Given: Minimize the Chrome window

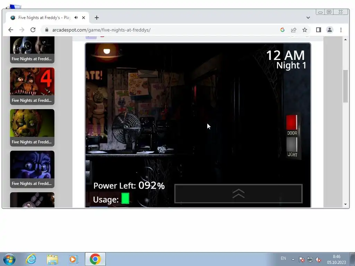Looking at the screenshot, I should pos(320,12).
